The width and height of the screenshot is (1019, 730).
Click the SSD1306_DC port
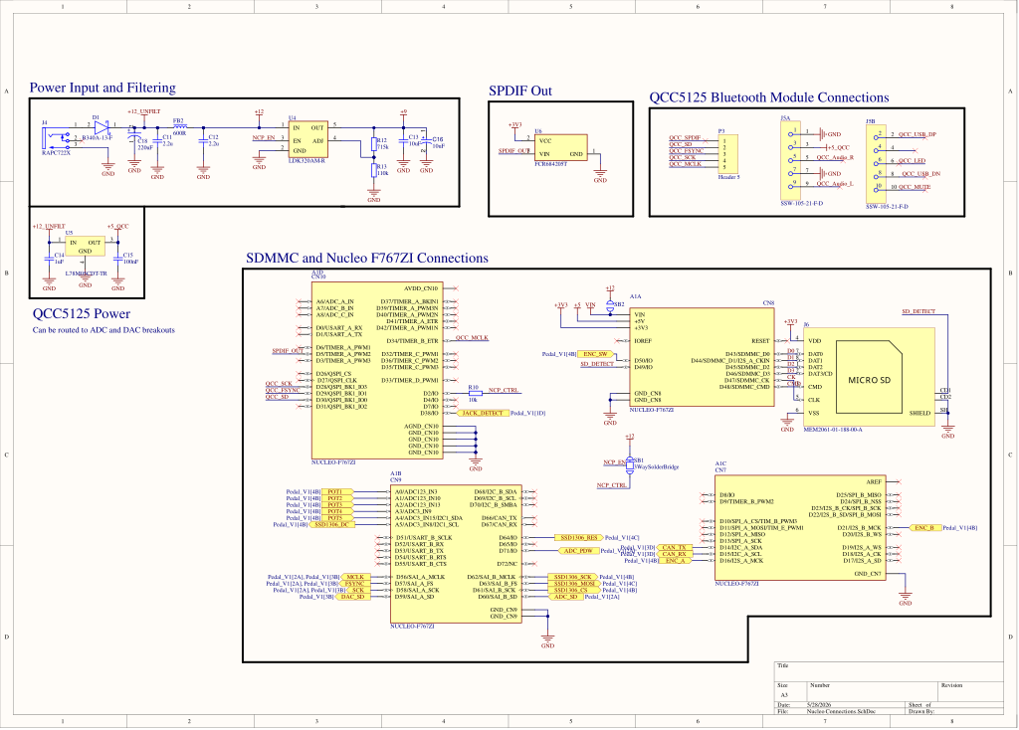331,525
